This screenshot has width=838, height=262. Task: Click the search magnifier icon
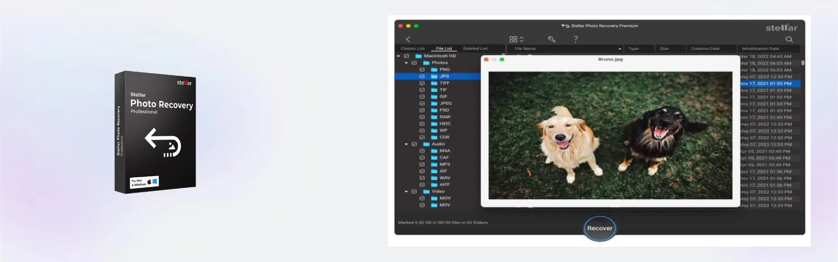click(789, 39)
